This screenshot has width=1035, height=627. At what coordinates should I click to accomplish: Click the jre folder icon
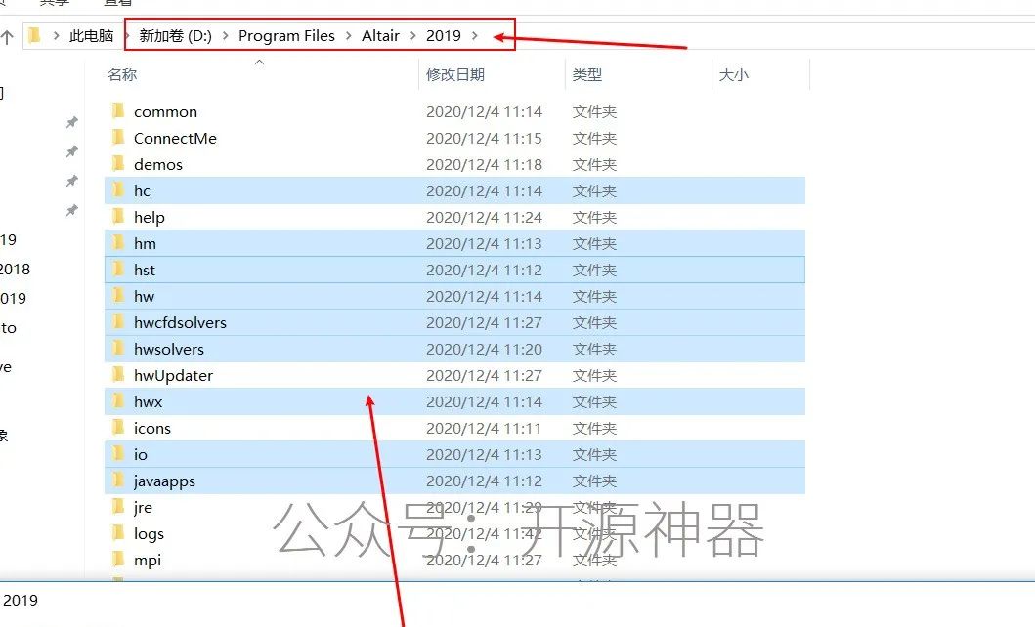click(x=118, y=507)
